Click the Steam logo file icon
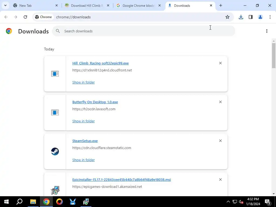This screenshot has height=207, width=276. [x=55, y=151]
